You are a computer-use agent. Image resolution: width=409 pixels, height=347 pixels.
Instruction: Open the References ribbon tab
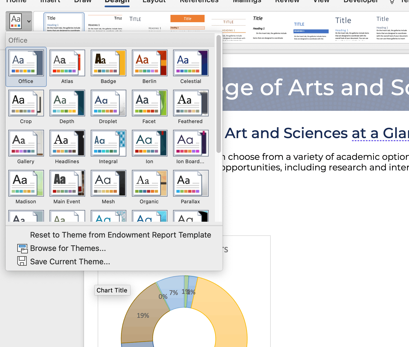199,1
